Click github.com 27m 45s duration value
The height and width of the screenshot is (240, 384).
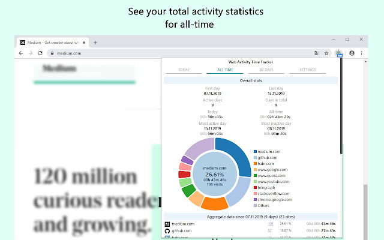pyautogui.click(x=328, y=230)
